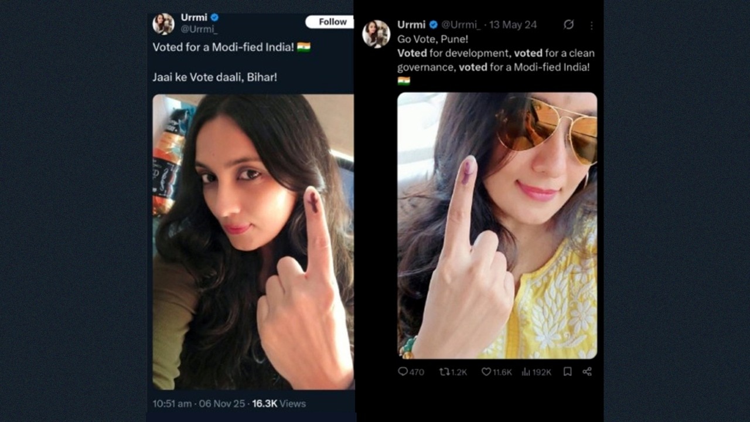
Task: Open the reply composer on the Pune tweet
Action: click(404, 372)
